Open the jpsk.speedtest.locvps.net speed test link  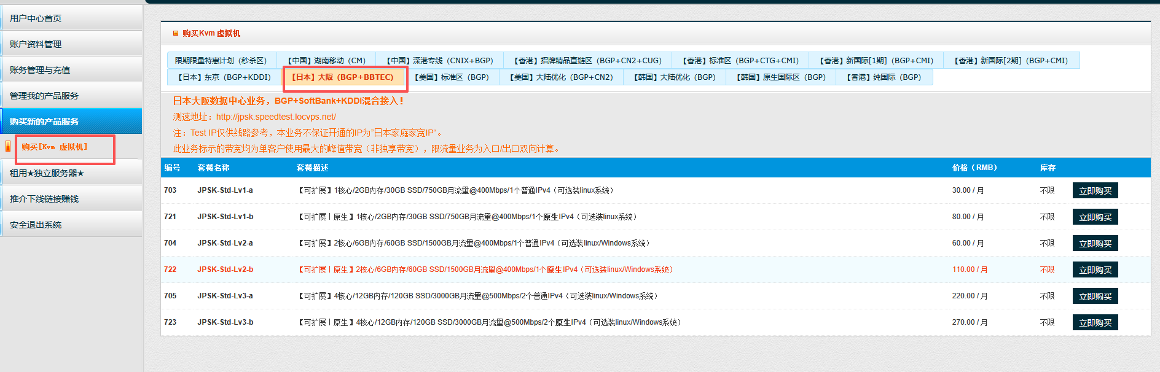(x=276, y=117)
